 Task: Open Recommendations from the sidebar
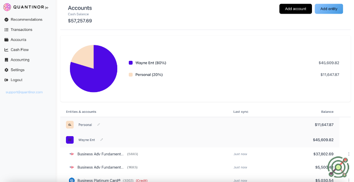(x=26, y=19)
